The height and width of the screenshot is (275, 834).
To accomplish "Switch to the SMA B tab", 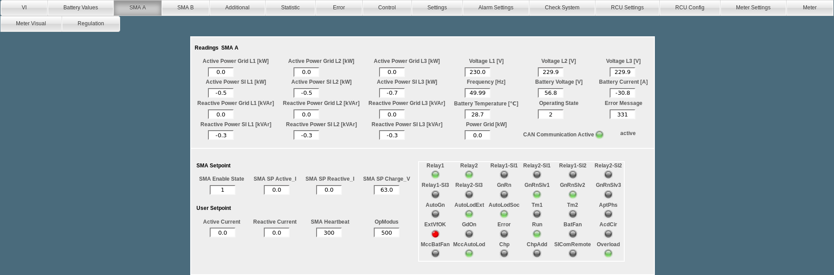I will tap(185, 8).
